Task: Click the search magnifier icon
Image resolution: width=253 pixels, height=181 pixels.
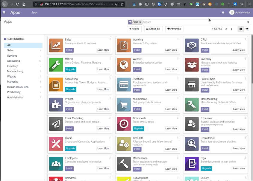Action: click(x=248, y=22)
